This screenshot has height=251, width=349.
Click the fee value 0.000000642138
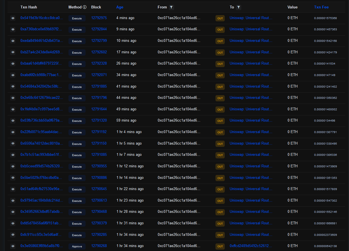[x=325, y=246]
